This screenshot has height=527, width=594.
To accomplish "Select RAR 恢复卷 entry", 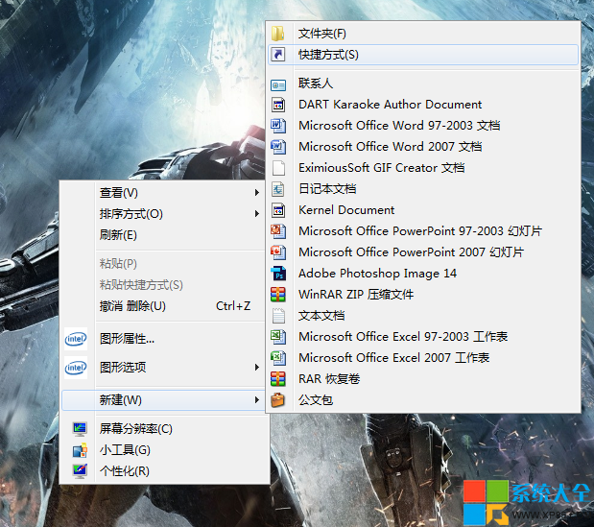I will pos(423,379).
